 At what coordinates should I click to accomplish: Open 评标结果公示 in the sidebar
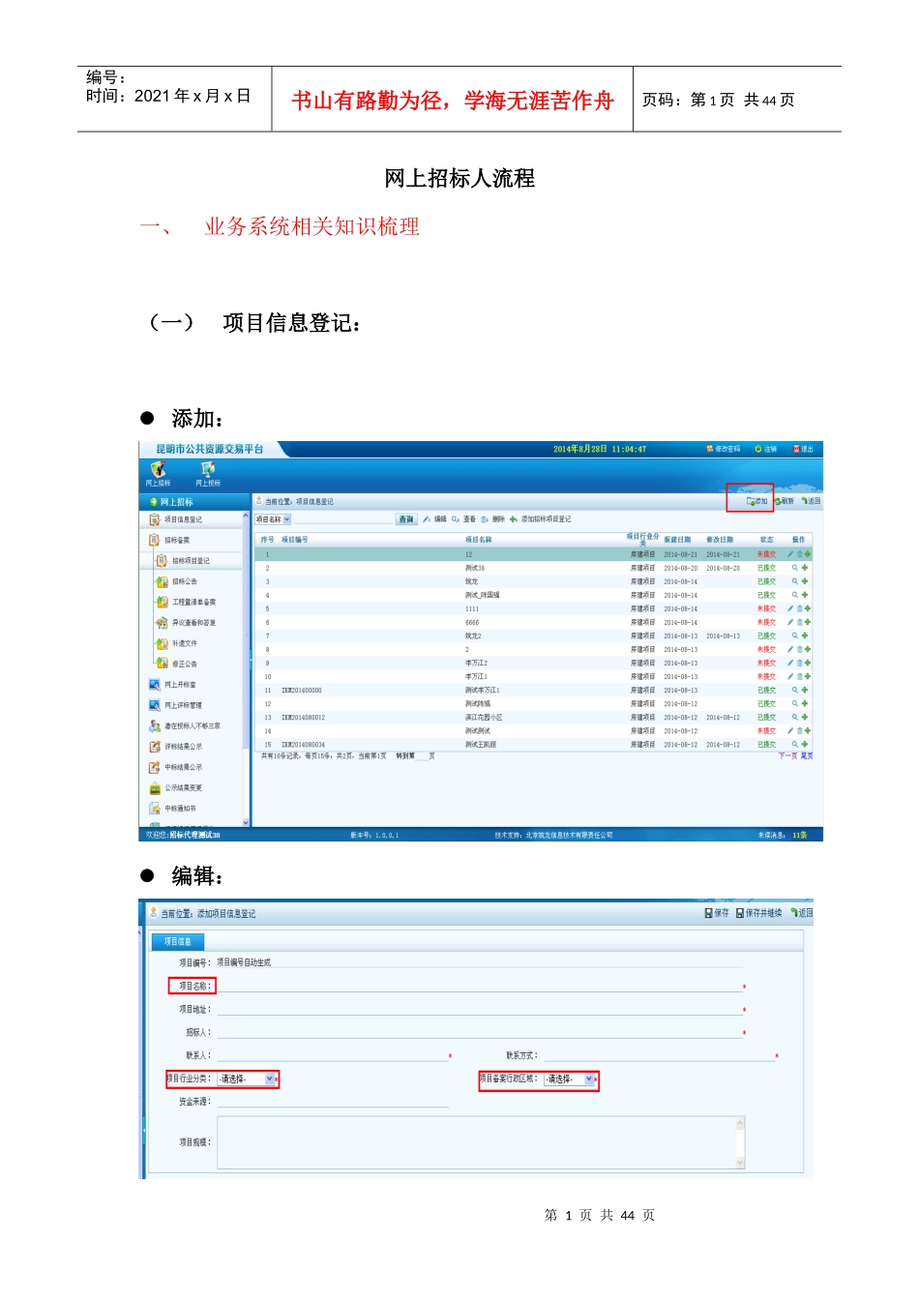tap(176, 746)
